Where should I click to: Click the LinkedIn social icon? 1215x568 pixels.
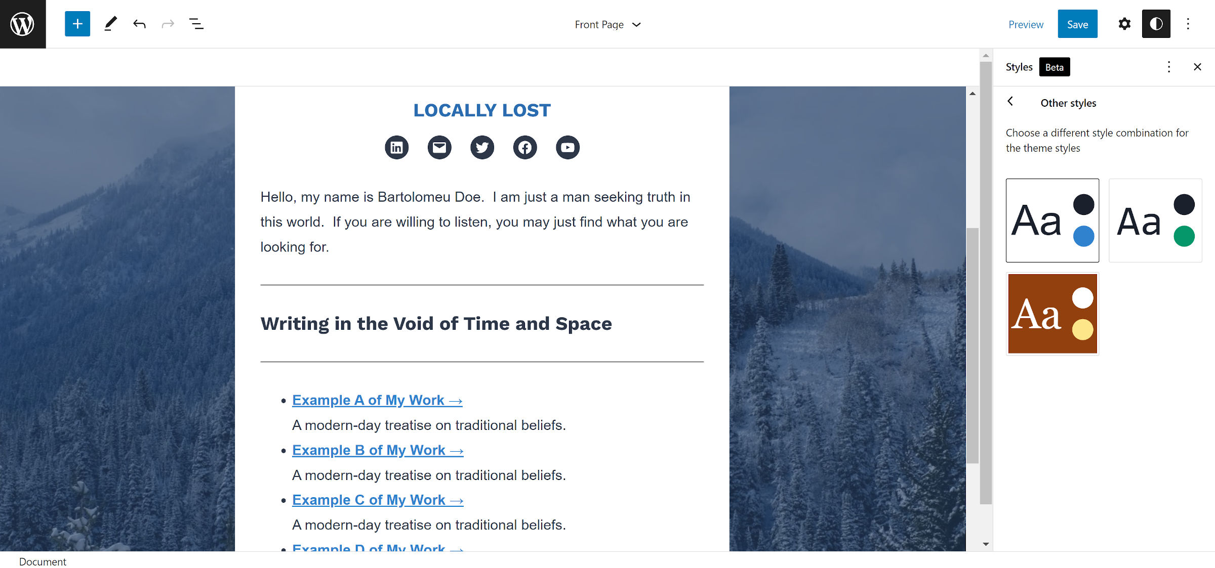pyautogui.click(x=396, y=148)
